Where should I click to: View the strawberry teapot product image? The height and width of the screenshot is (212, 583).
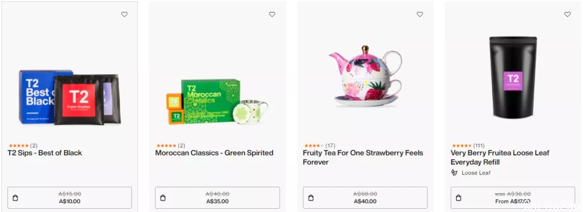pyautogui.click(x=365, y=76)
